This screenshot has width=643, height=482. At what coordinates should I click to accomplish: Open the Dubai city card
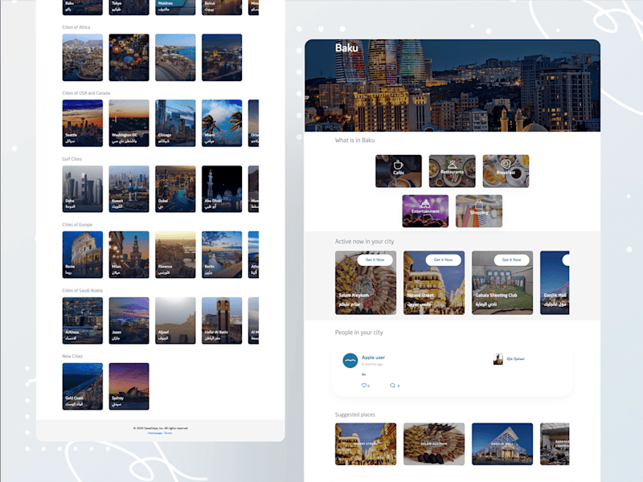click(x=175, y=189)
